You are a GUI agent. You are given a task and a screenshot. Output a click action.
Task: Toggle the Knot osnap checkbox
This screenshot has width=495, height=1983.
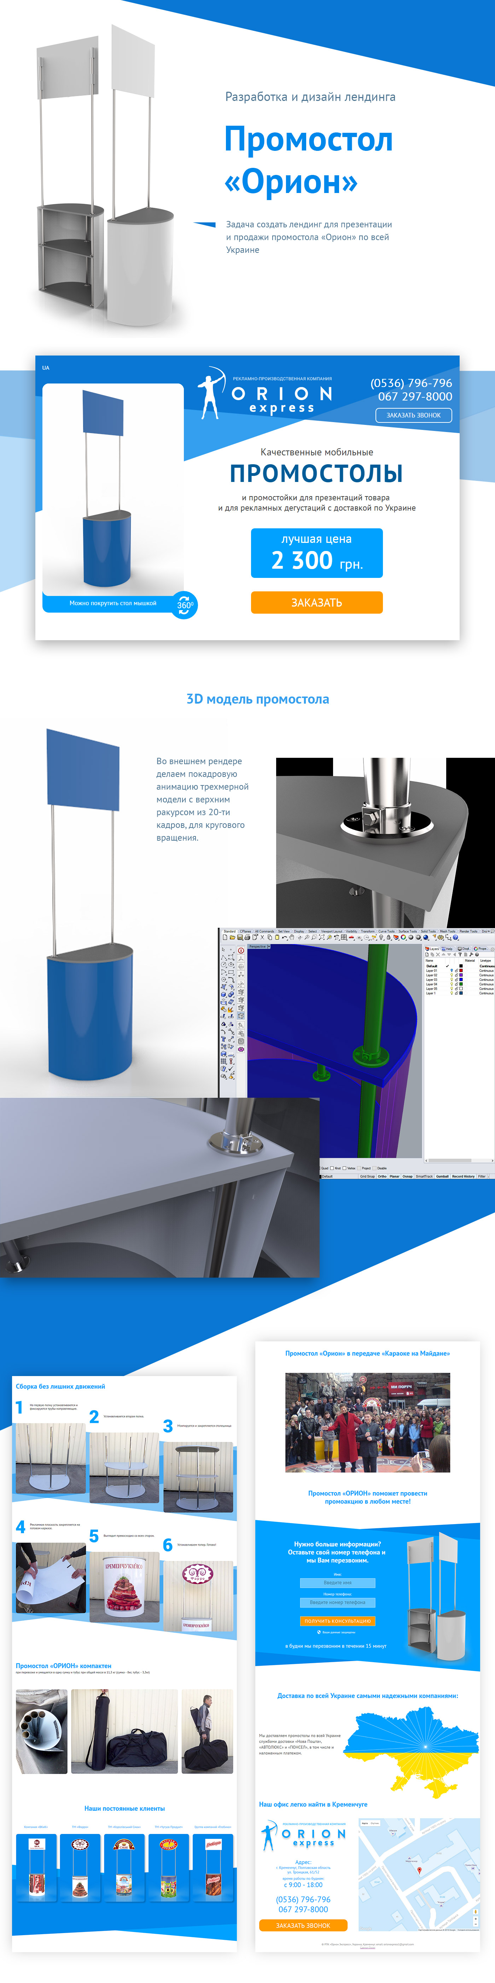click(x=332, y=1169)
